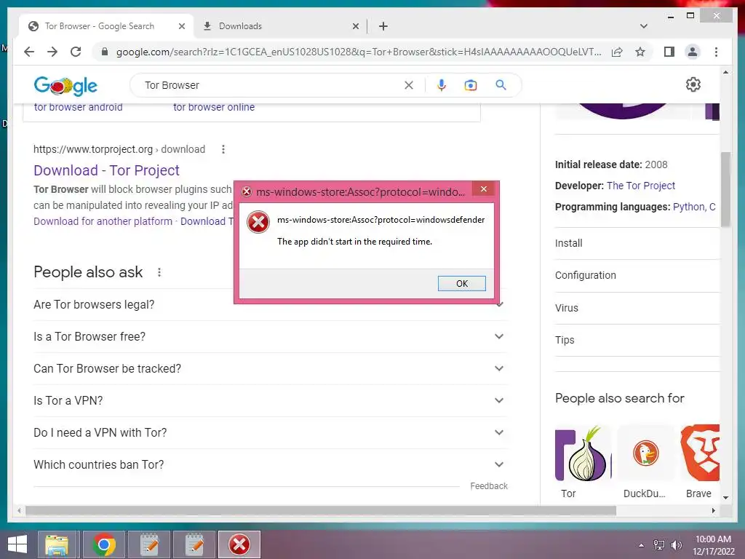The height and width of the screenshot is (559, 745).
Task: Open 'tor browser online' related search
Action: coord(214,108)
